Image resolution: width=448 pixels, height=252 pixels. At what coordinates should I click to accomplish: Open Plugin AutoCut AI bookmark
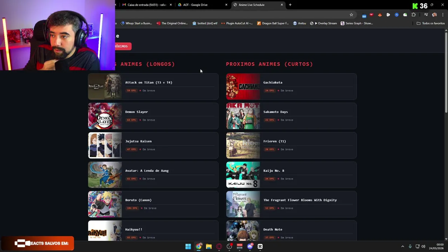(x=237, y=23)
